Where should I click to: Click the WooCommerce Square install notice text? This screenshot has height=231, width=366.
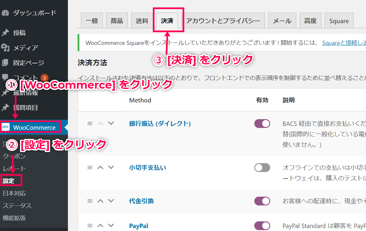click(202, 43)
